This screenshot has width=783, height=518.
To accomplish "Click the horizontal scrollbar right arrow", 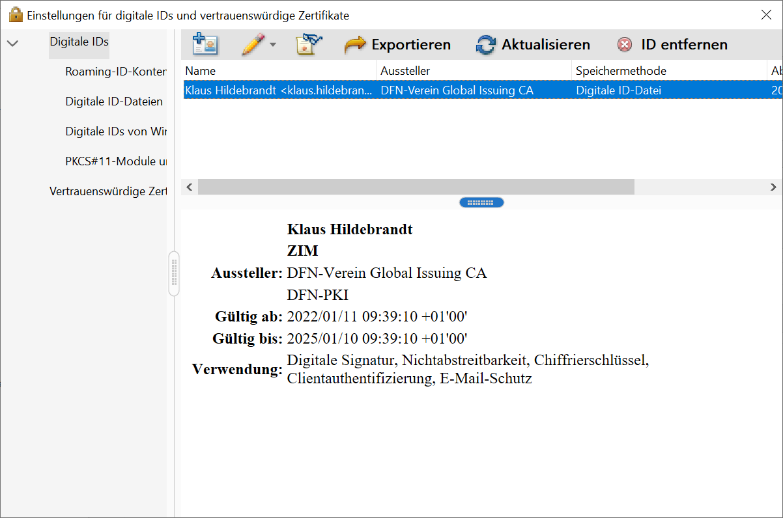I will (x=773, y=187).
